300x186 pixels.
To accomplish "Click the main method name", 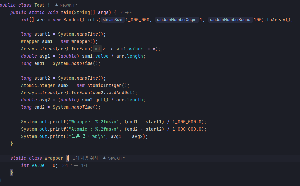I will [x=66, y=12].
